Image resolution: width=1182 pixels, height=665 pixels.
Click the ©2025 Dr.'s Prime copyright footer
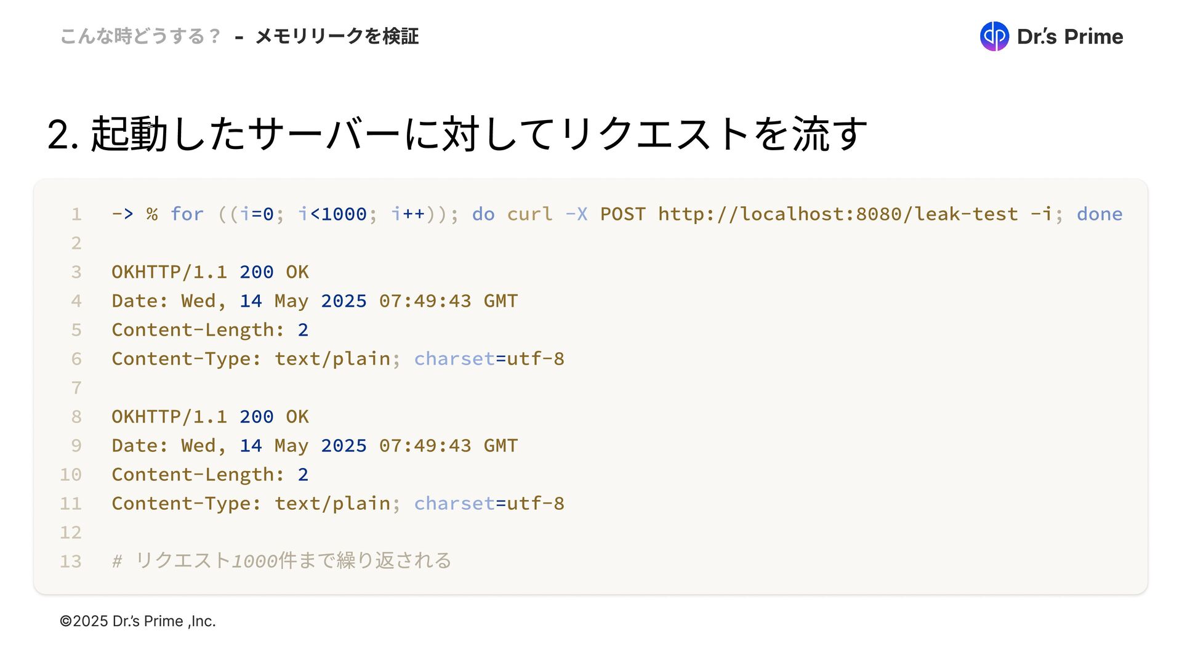tap(137, 621)
